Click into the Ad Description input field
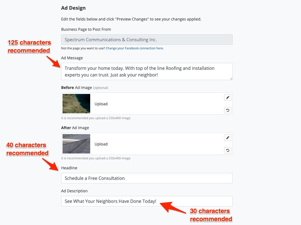The width and height of the screenshot is (301, 225). pos(147,201)
